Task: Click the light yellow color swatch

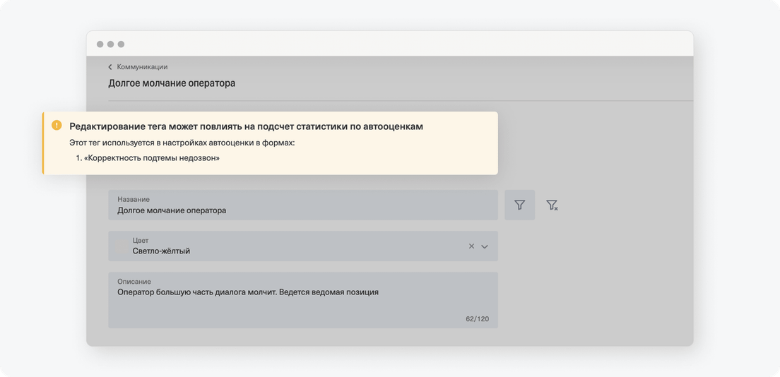Action: [122, 246]
